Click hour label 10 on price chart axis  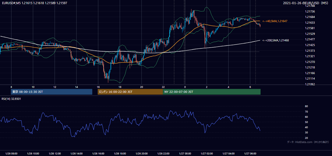click(33, 87)
